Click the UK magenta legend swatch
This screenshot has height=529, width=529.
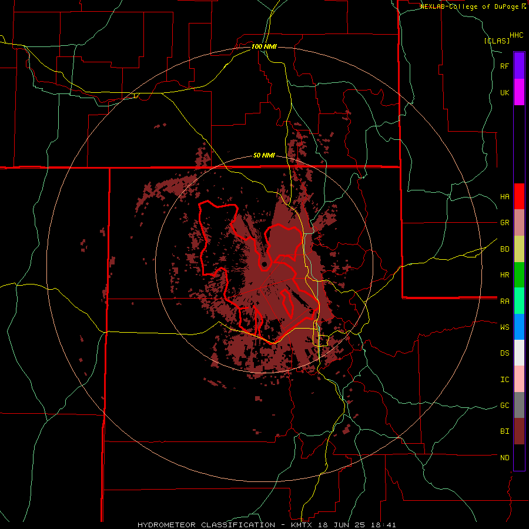click(519, 92)
